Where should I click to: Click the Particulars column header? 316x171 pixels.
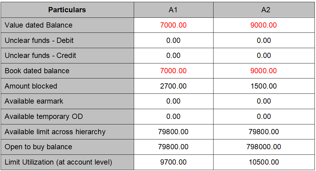click(67, 10)
